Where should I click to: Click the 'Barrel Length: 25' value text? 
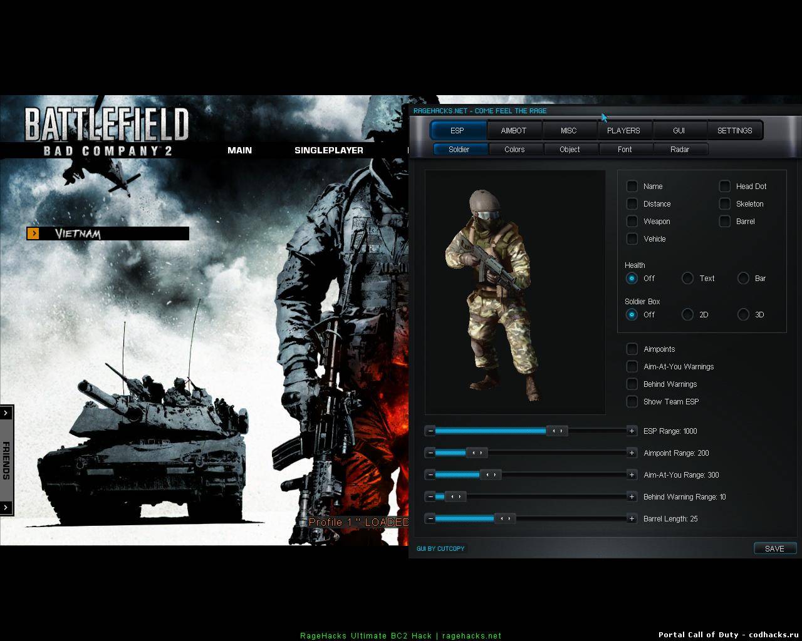click(670, 519)
